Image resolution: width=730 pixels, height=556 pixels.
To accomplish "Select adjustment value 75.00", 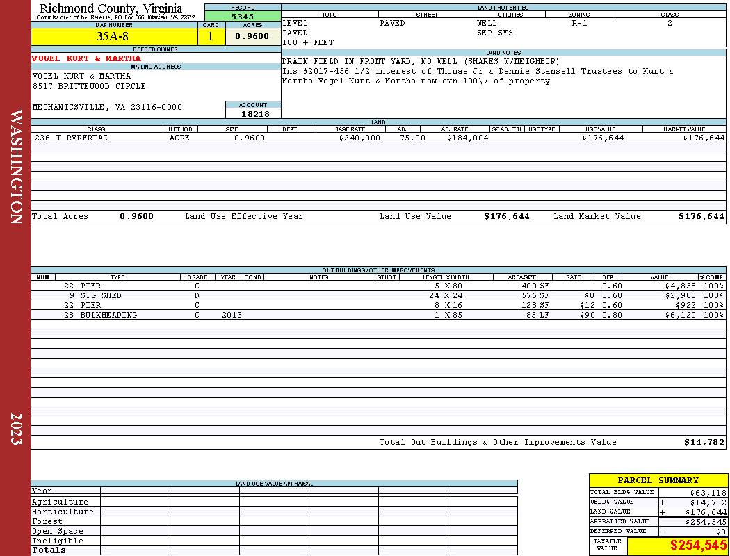I will tap(412, 138).
